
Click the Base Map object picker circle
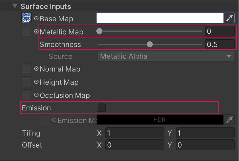[36, 18]
